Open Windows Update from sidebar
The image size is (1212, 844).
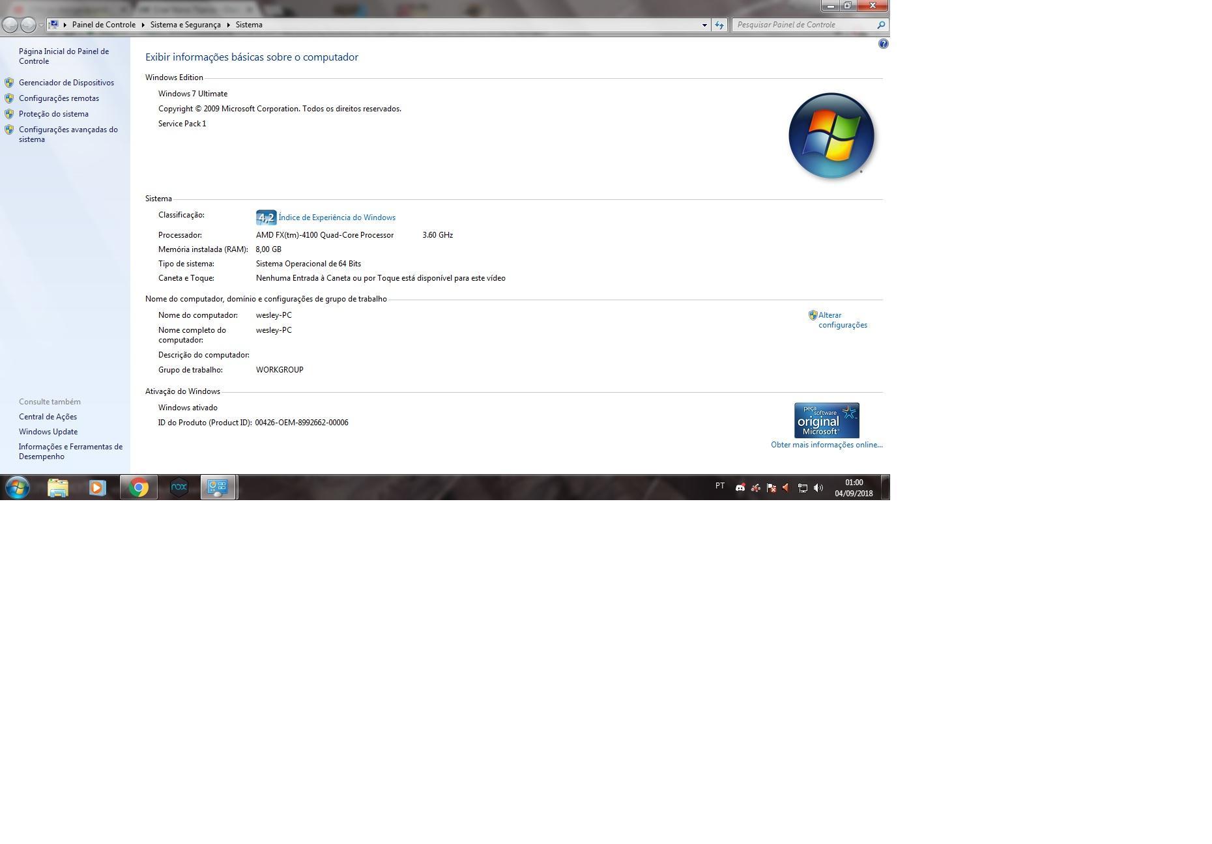[x=48, y=432]
